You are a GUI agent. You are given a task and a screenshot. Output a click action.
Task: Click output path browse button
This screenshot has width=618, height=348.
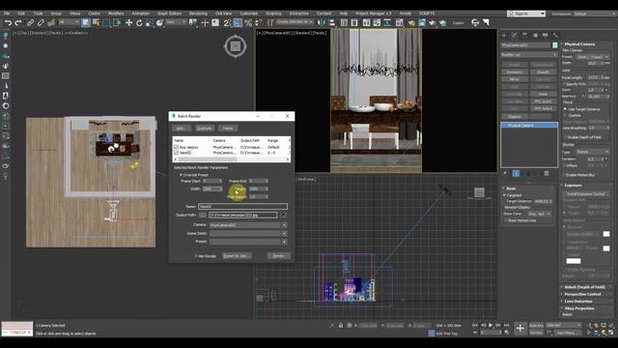click(202, 215)
